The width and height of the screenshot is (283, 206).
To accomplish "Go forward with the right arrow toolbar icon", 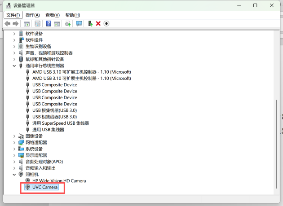I will 16,24.
